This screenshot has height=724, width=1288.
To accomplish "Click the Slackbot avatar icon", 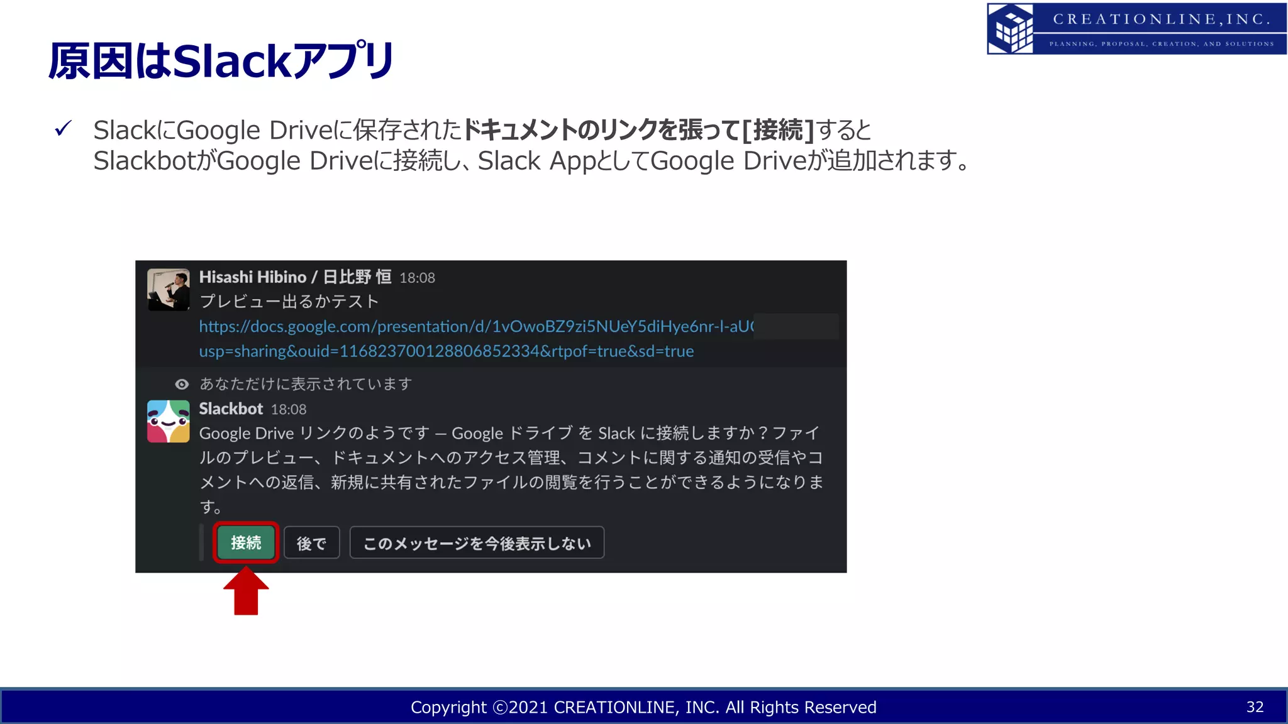I will (x=169, y=421).
